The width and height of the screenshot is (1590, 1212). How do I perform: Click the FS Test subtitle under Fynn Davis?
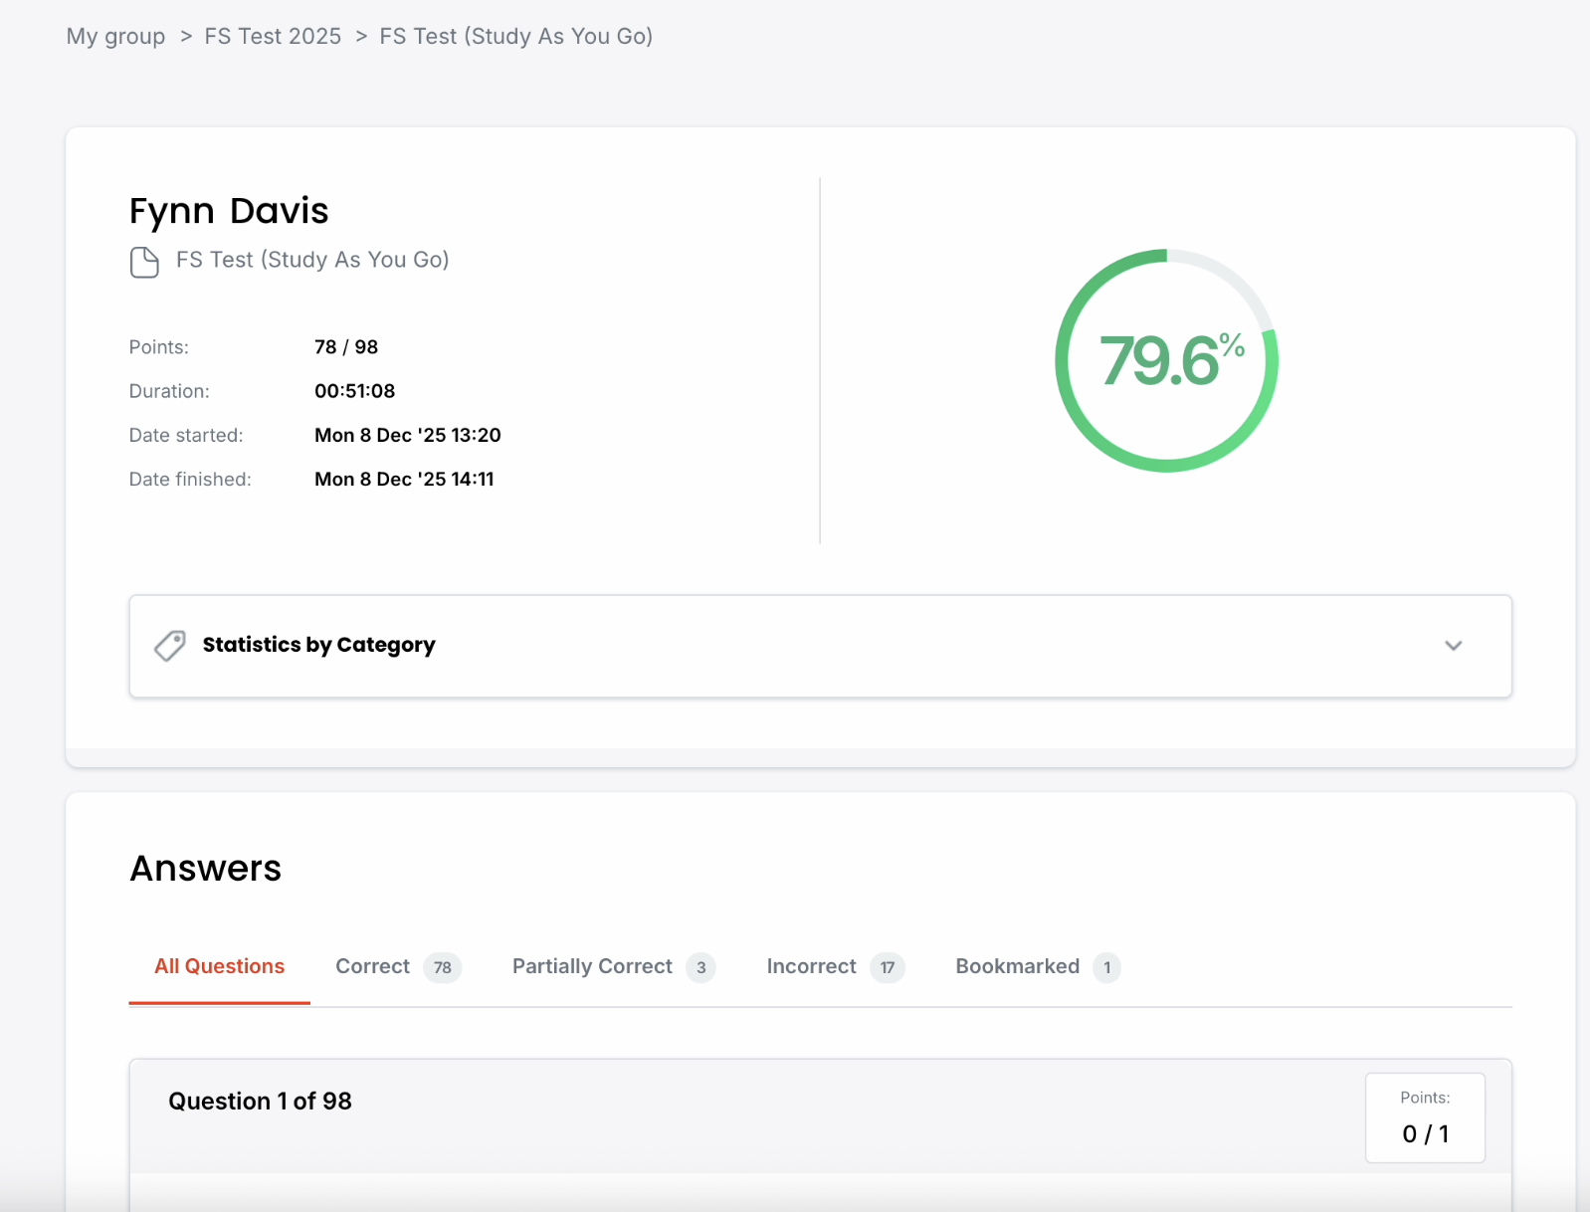312,260
